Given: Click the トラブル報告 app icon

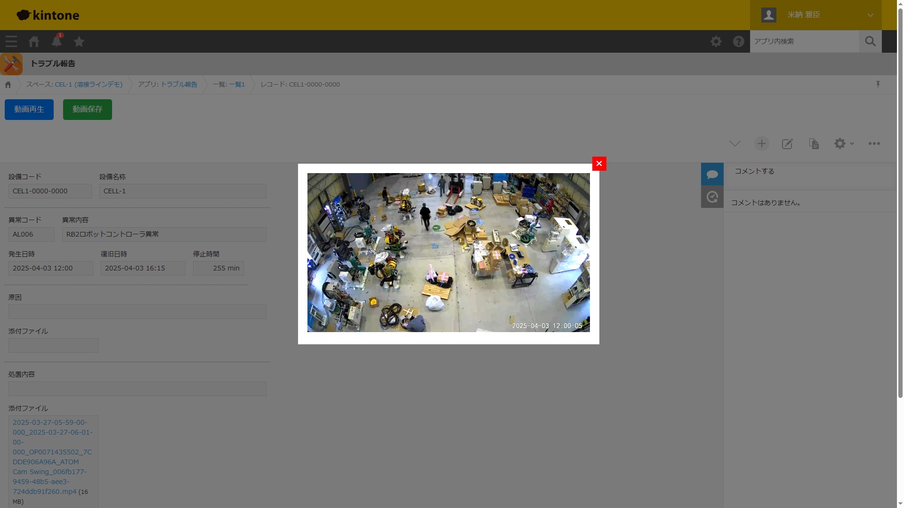Looking at the screenshot, I should coord(11,64).
